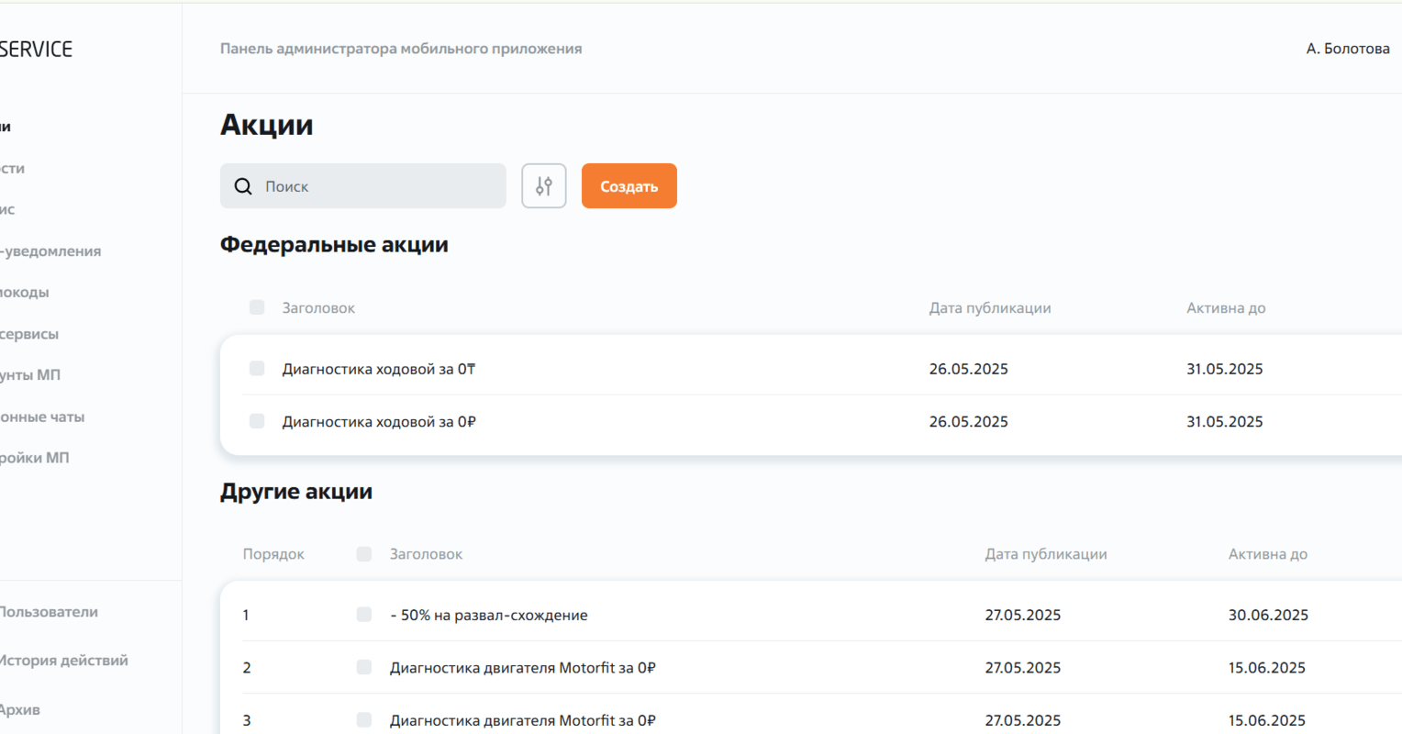Toggle select-all checkbox in Другие акции header
The width and height of the screenshot is (1402, 734).
pos(364,554)
